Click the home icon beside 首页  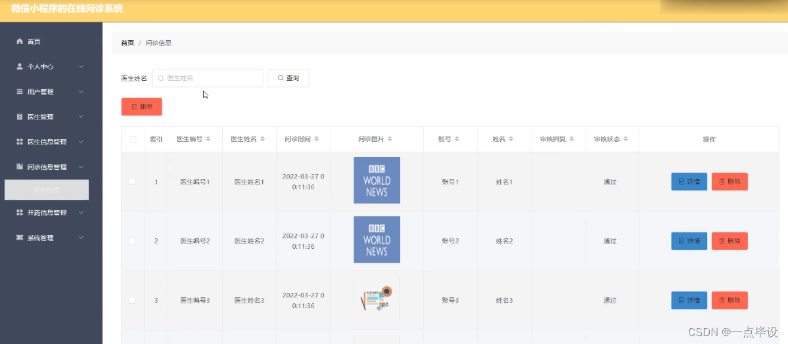(x=20, y=41)
